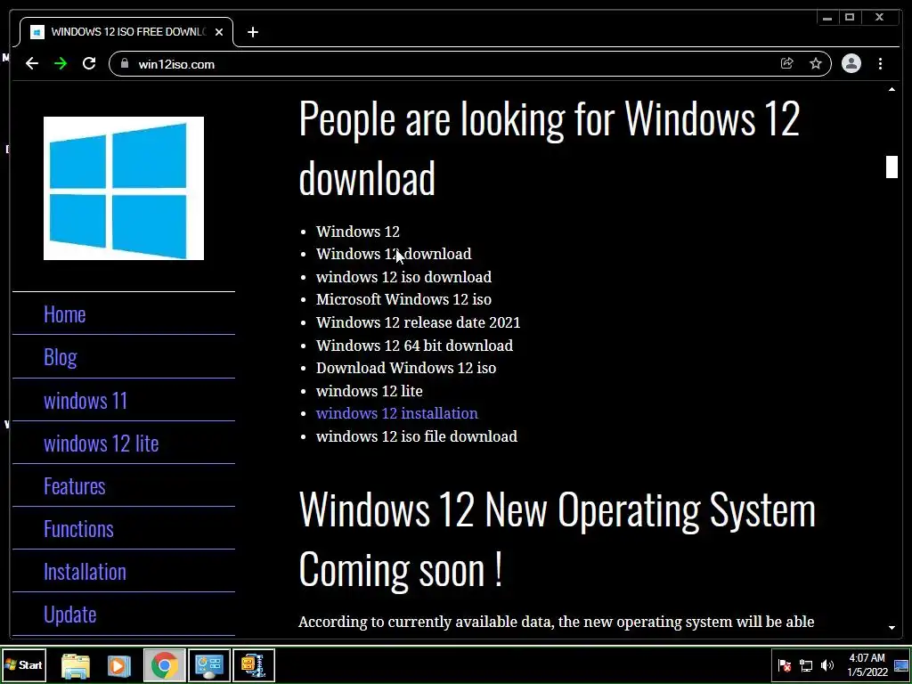Open the clock showing 4:07 AM

coord(867,665)
